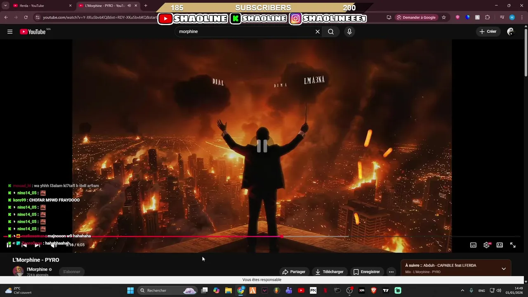528x297 pixels.
Task: Click video title L'Morphine - PYRO
Action: [36, 260]
